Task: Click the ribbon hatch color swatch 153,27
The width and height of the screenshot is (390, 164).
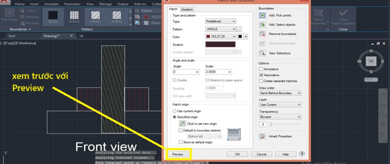Action: tap(146, 17)
